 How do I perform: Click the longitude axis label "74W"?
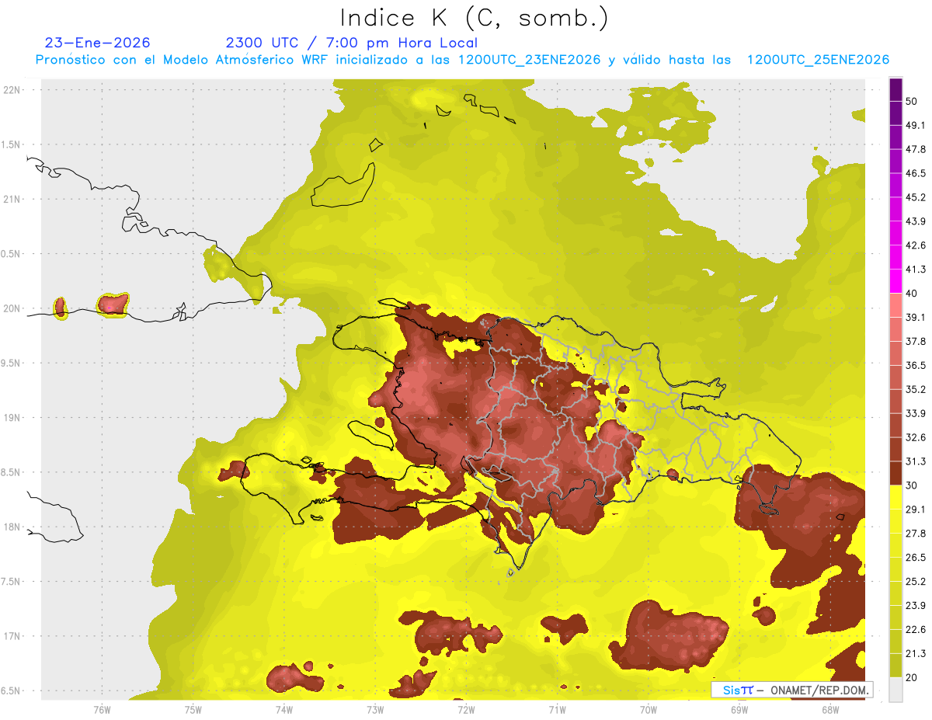[284, 710]
